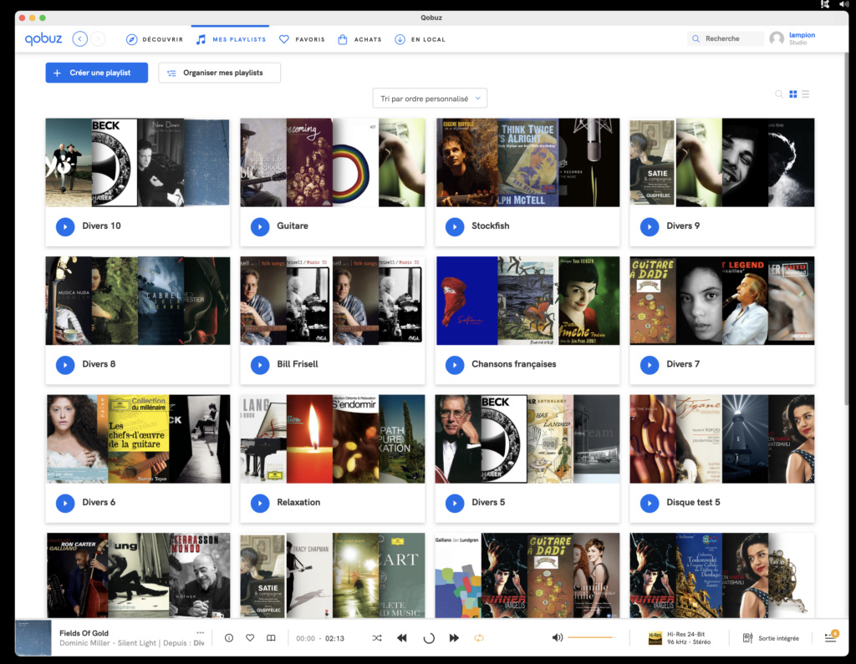Favorite the current track with the heart icon

250,638
